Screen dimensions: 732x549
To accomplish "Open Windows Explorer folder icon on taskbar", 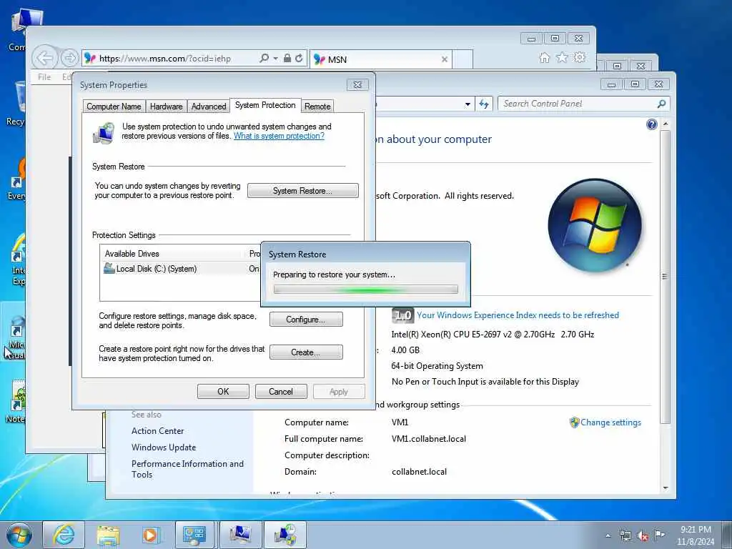I will click(x=109, y=535).
